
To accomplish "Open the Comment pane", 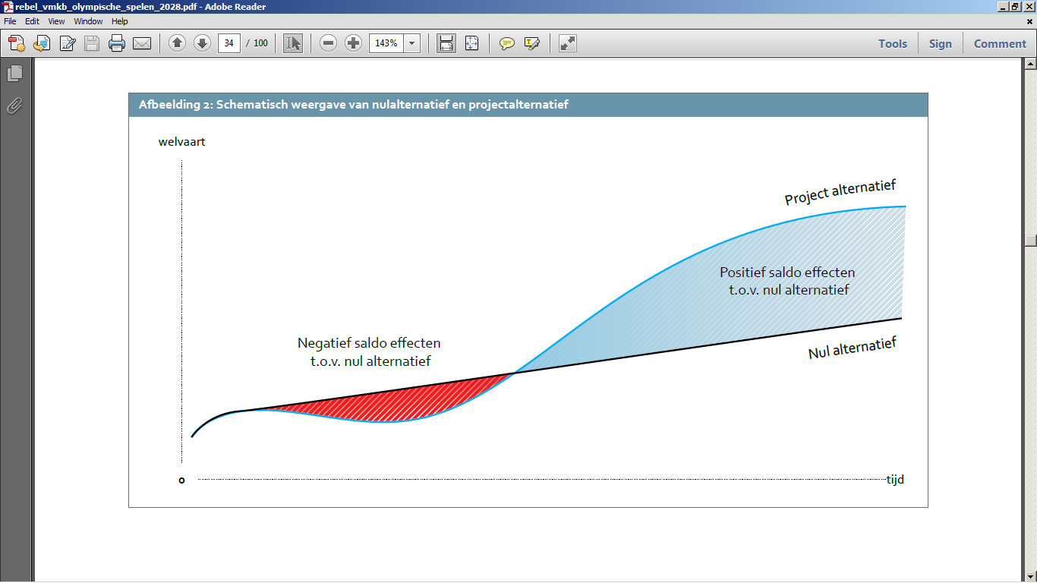I will [x=1000, y=43].
